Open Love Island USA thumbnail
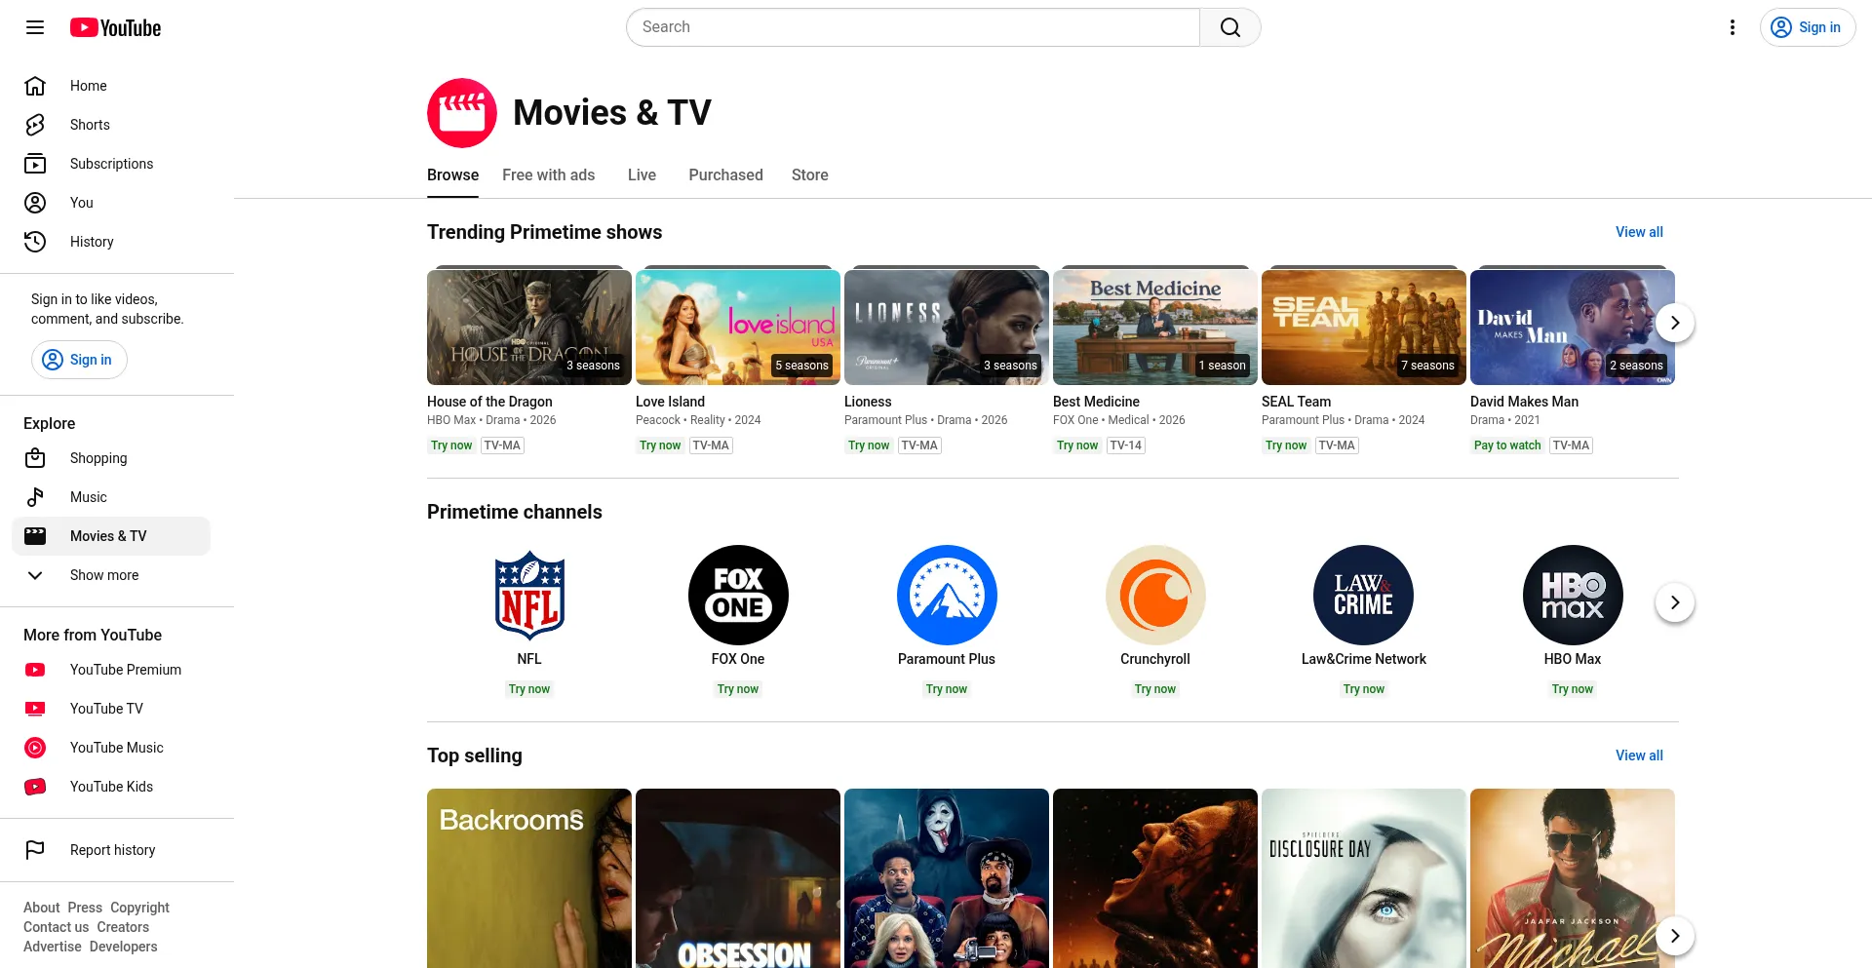The height and width of the screenshot is (968, 1872). 738,328
